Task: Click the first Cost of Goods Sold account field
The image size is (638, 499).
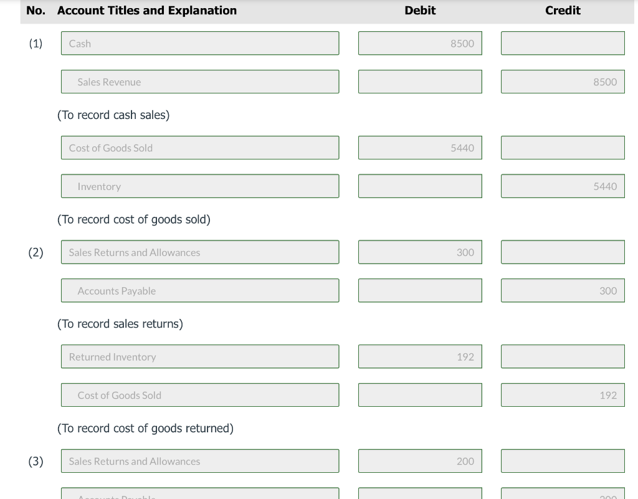Action: click(200, 148)
